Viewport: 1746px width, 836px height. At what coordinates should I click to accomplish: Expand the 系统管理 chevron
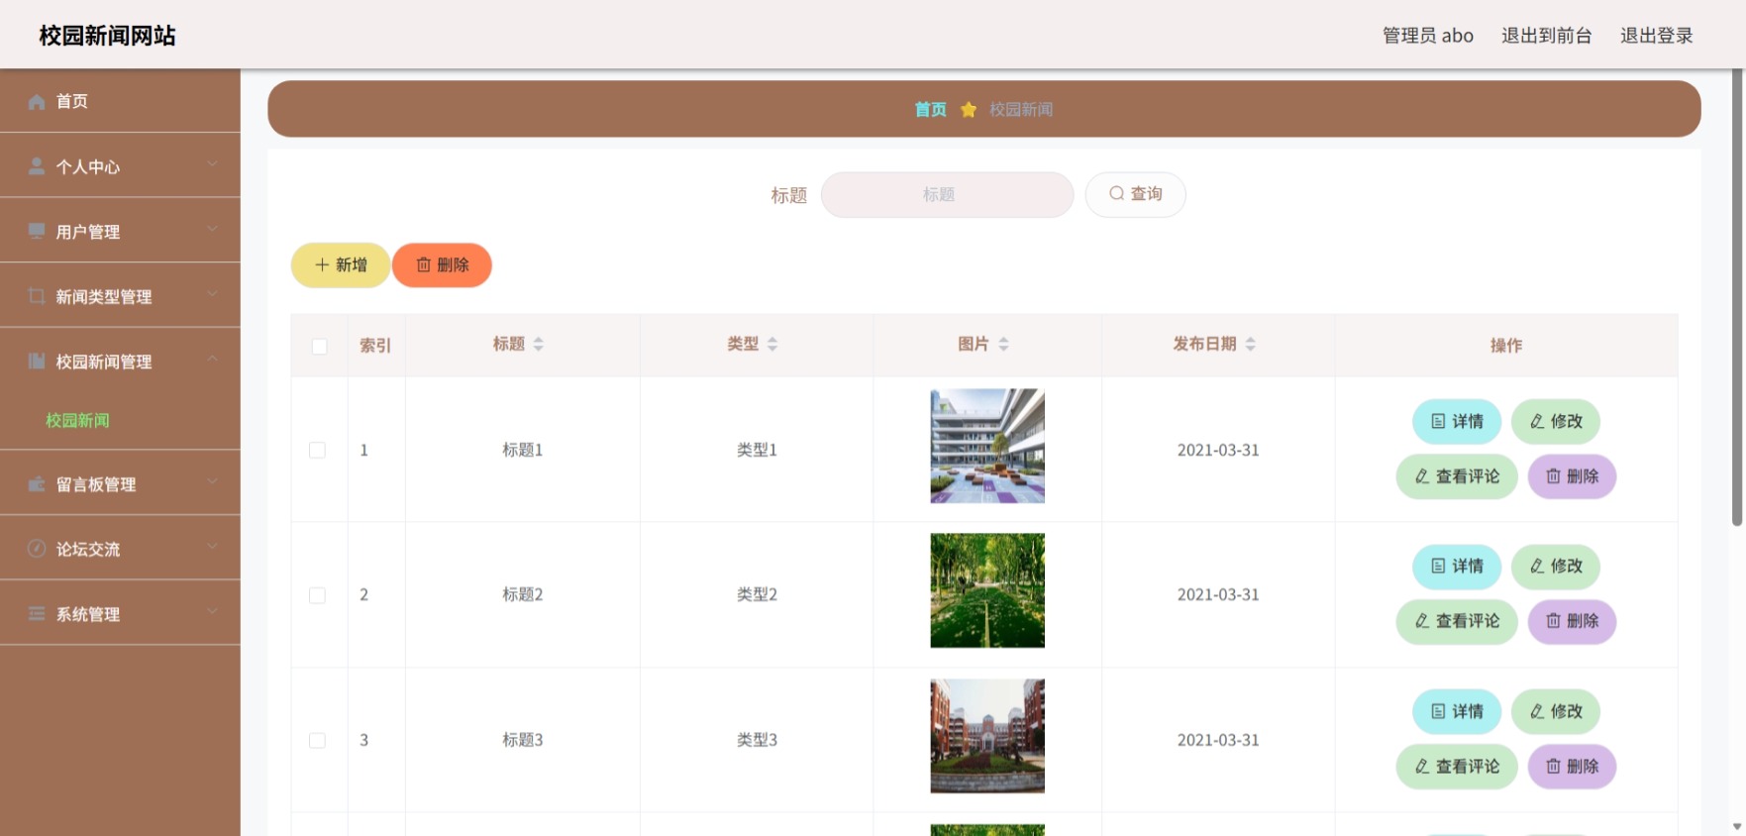(212, 611)
